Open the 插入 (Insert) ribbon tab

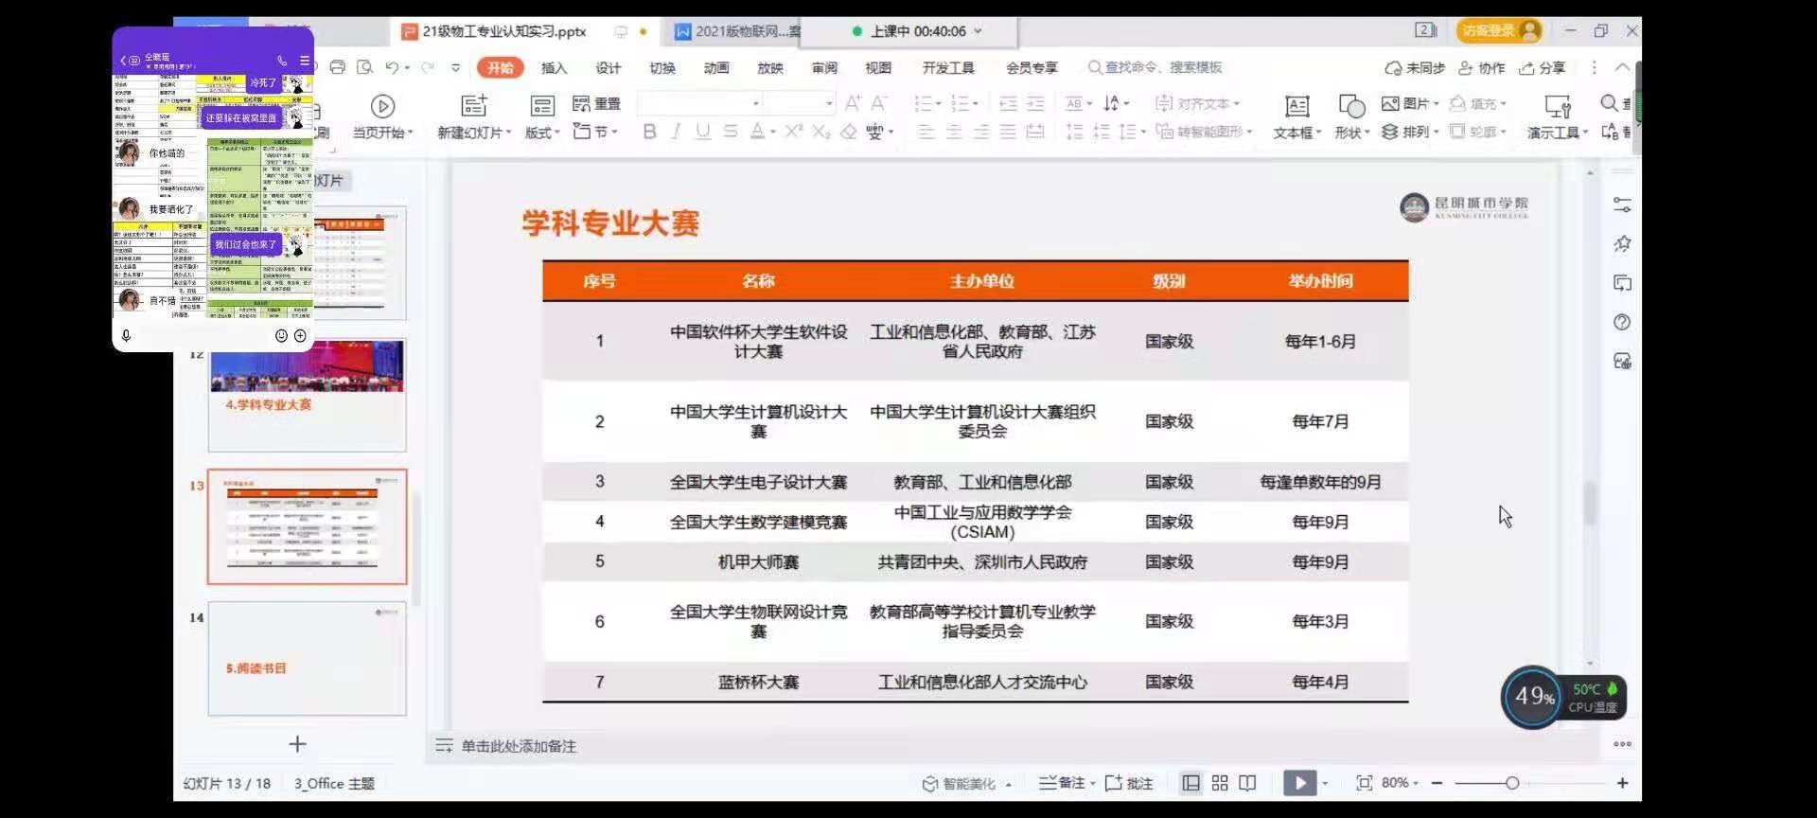click(554, 67)
